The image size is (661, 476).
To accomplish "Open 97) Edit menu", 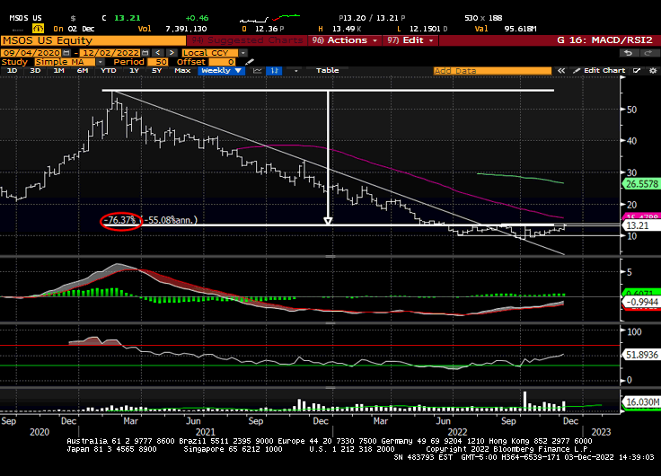I will tap(411, 40).
